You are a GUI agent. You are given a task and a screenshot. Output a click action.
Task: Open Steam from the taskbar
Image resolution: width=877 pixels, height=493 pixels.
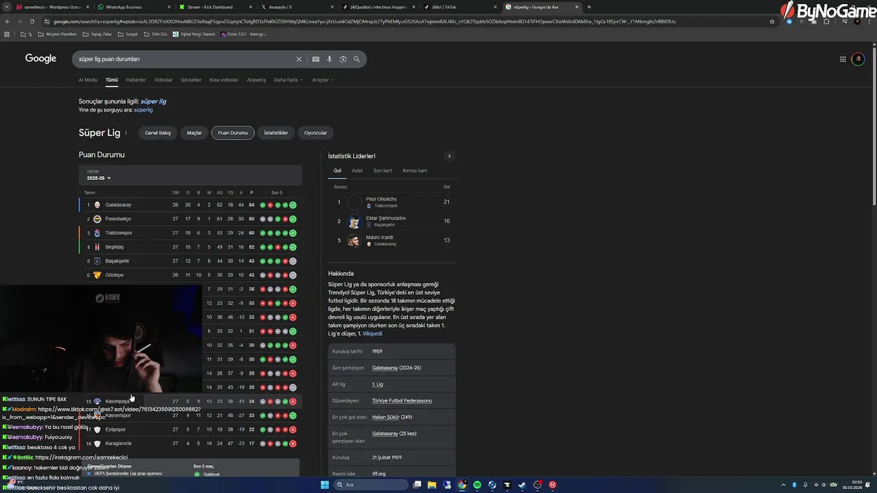click(522, 485)
